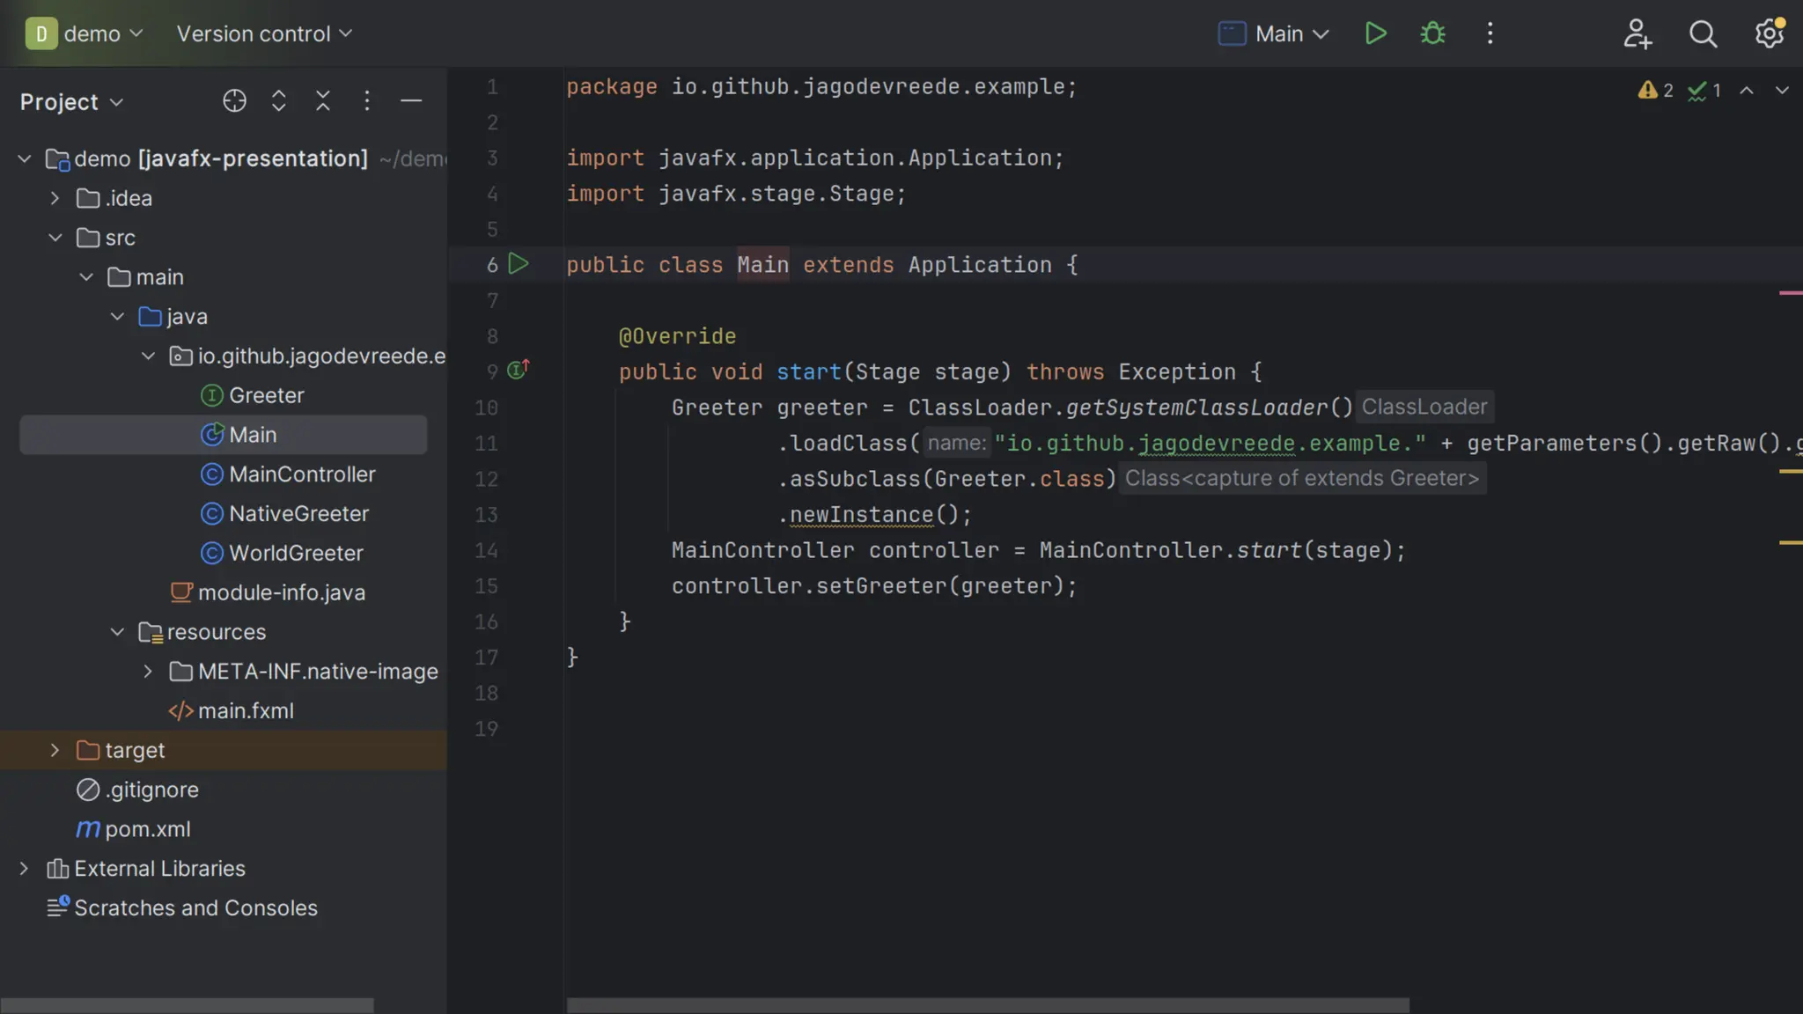Start debugging with the bug icon
The width and height of the screenshot is (1803, 1014).
click(1432, 33)
